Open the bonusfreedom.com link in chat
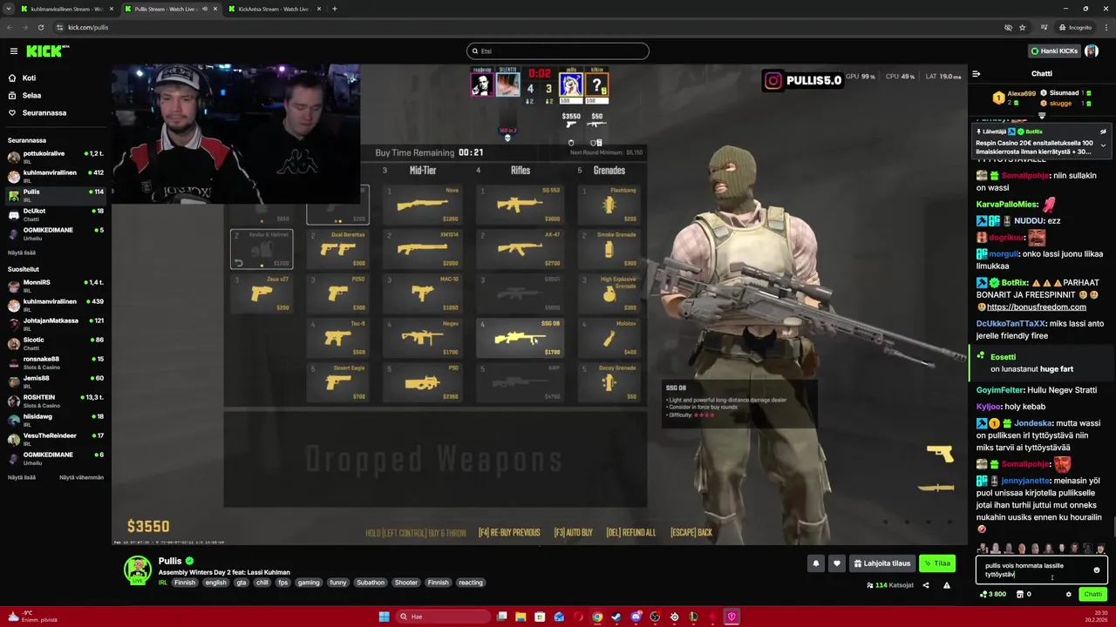This screenshot has width=1116, height=627. click(1036, 307)
